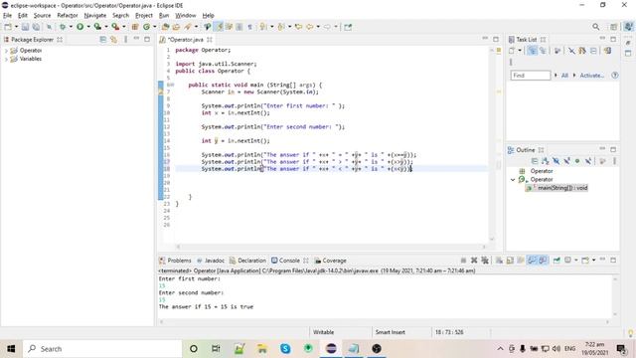The image size is (636, 358).
Task: Open the File menu
Action: [x=7, y=16]
